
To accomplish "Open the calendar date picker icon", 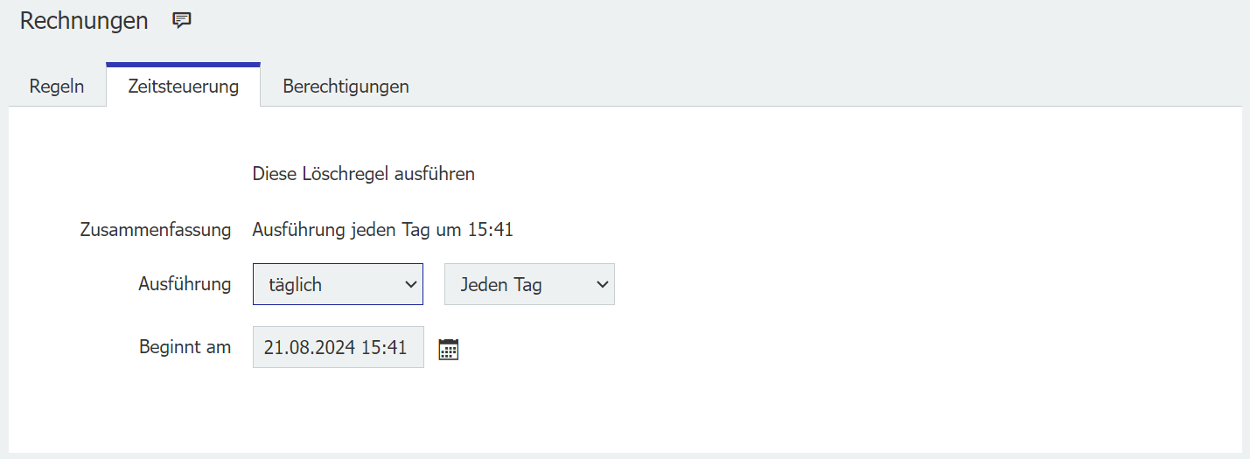I will click(449, 350).
